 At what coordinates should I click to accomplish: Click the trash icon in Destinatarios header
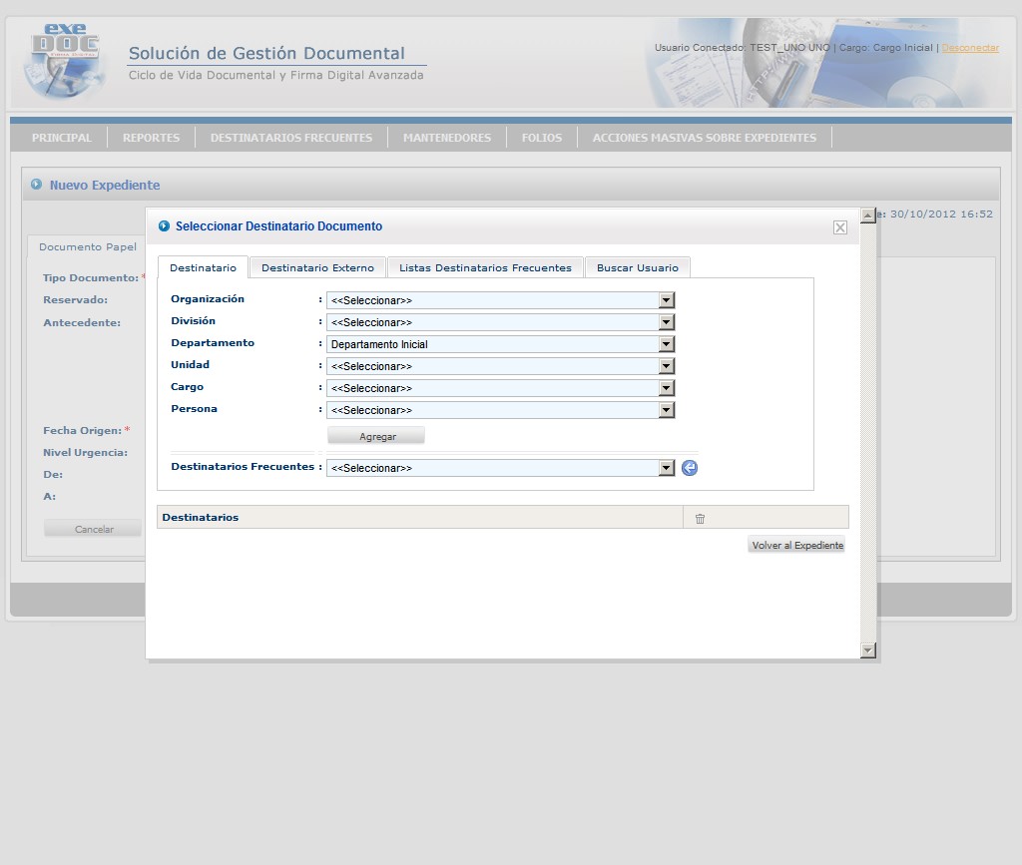[x=700, y=519]
